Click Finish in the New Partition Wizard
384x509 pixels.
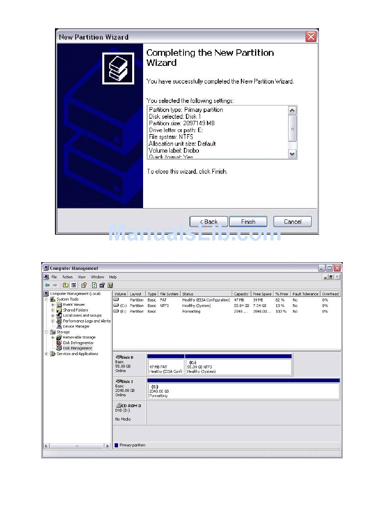248,222
